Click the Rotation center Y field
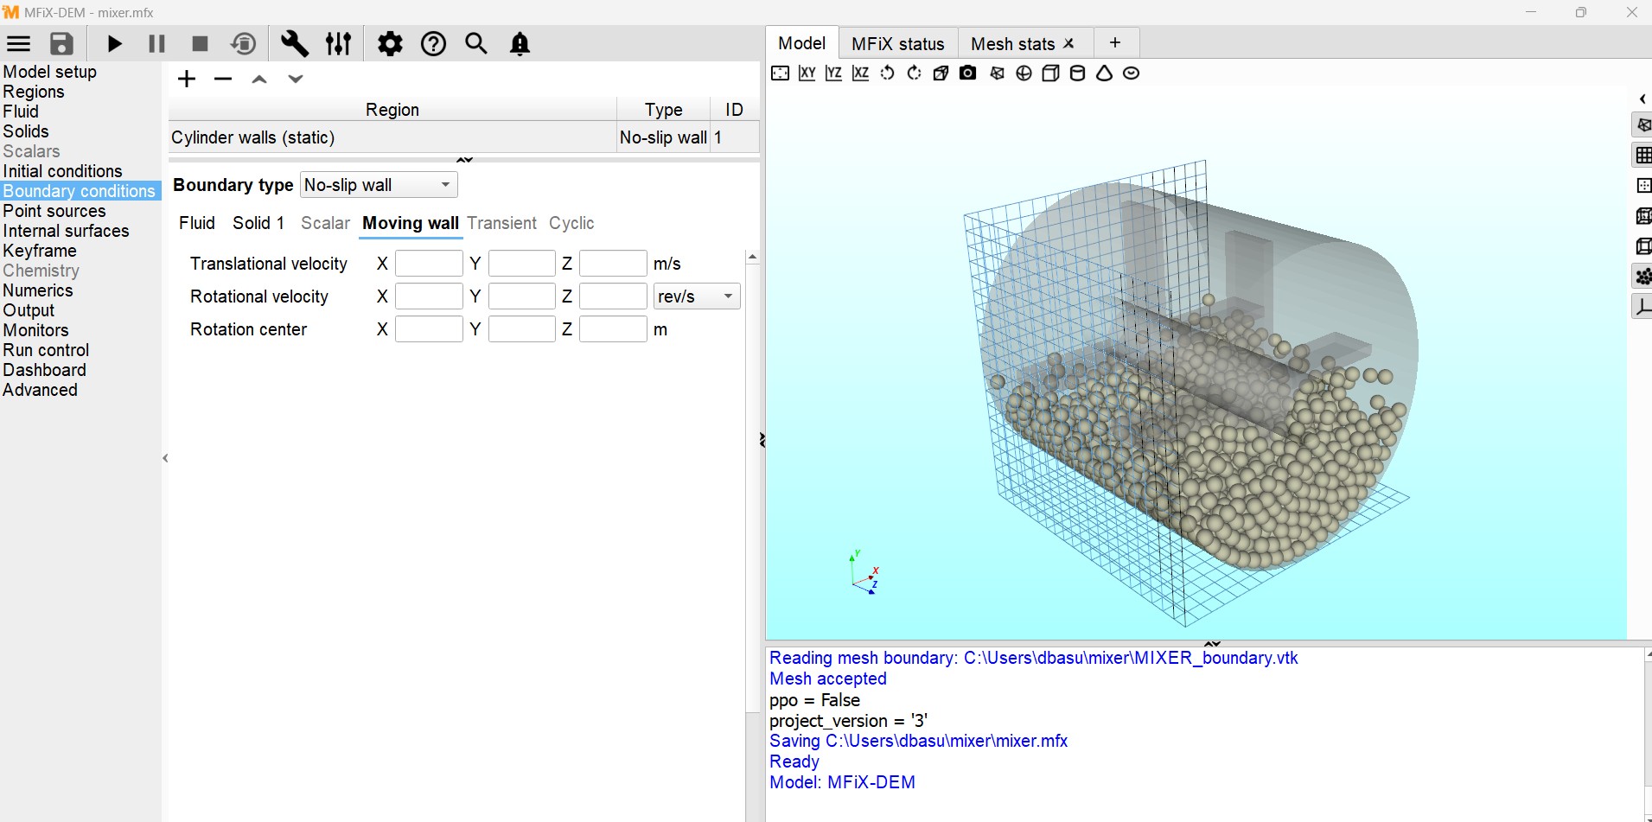This screenshot has height=822, width=1652. (x=521, y=329)
